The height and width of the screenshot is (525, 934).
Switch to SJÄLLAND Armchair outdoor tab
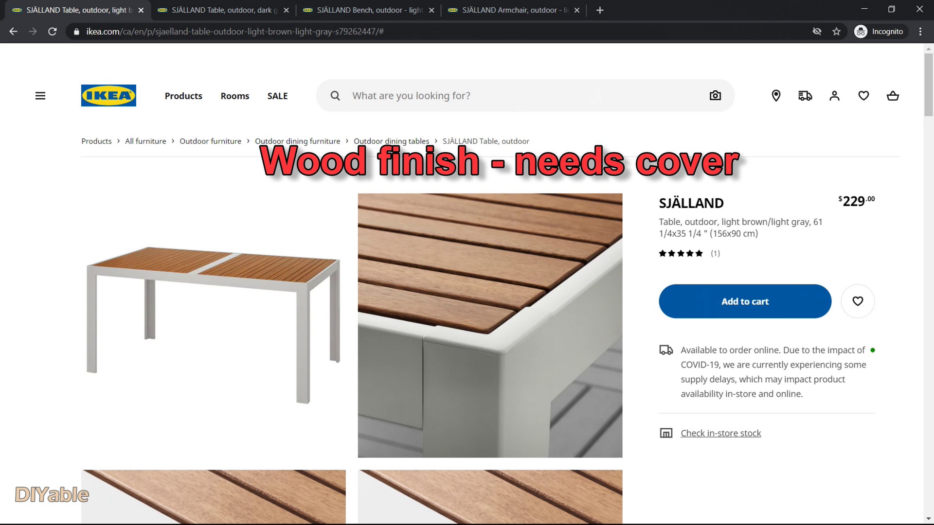pos(514,10)
